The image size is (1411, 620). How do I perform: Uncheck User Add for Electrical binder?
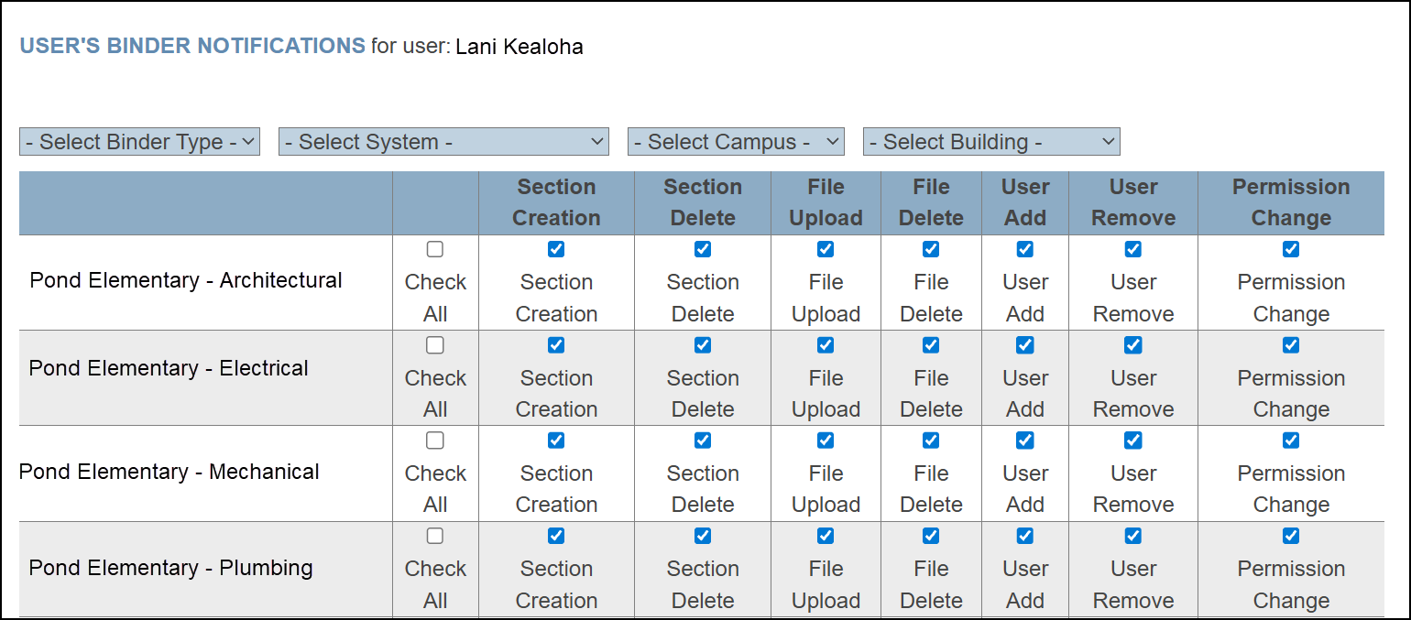click(x=1025, y=345)
